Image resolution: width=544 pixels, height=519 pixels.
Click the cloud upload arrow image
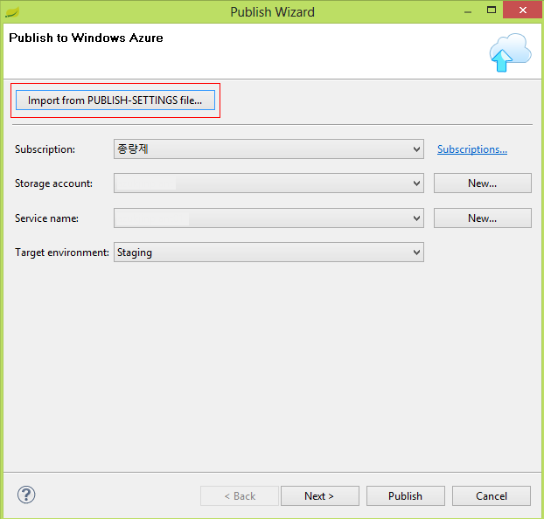click(x=510, y=52)
